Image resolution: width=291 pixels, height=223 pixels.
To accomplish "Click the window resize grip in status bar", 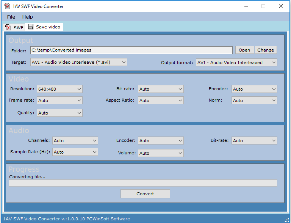I will click(x=287, y=220).
